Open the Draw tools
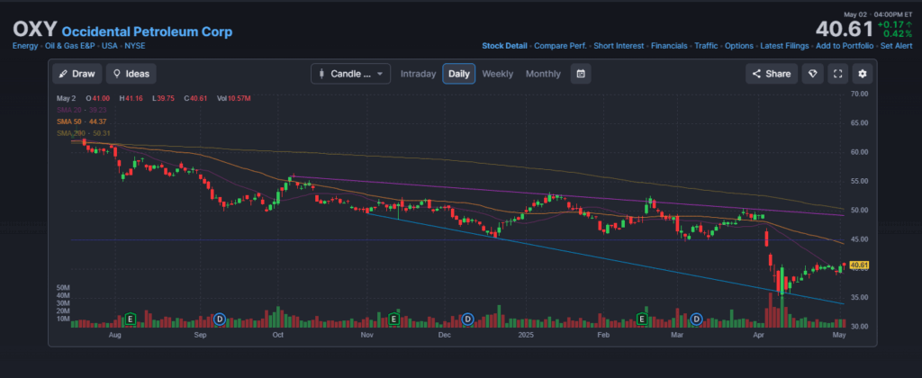The image size is (922, 378). (77, 74)
